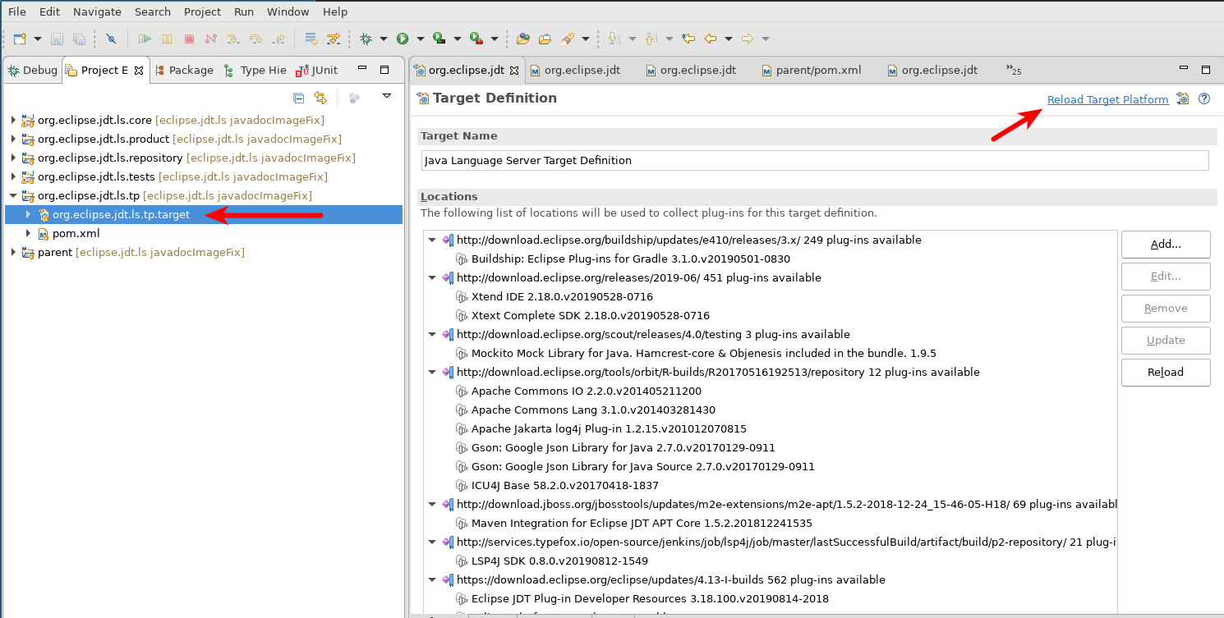Switch to the Type Hierarchy tab
Screen dimensions: 1224x618
[255, 70]
